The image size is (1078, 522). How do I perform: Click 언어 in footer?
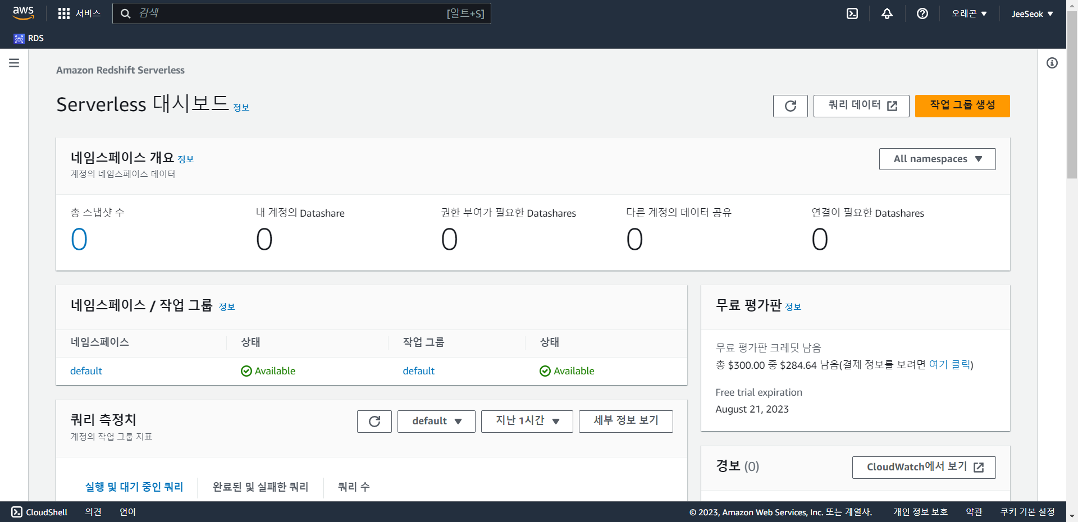(127, 512)
